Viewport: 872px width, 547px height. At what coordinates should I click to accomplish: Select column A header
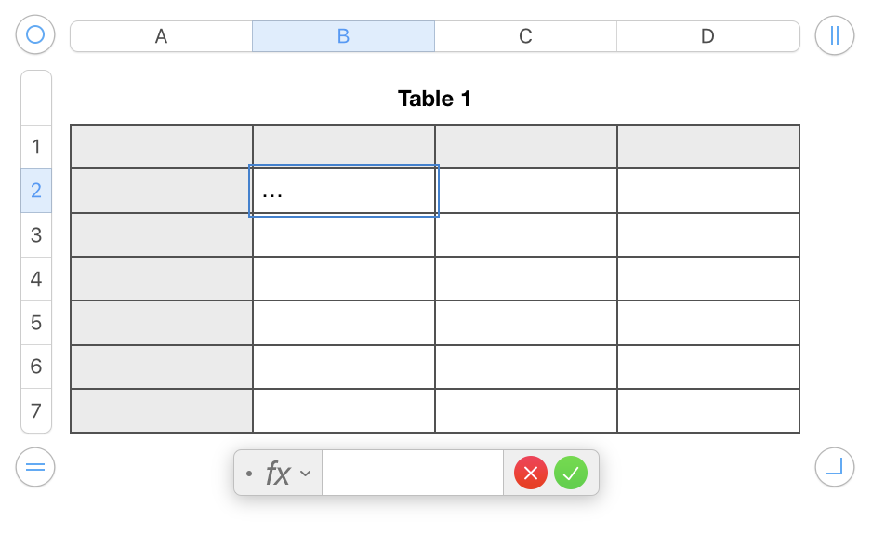coord(161,36)
